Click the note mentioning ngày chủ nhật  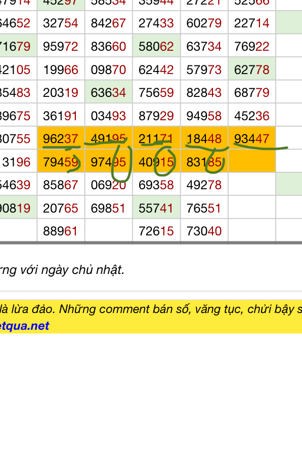tap(62, 269)
